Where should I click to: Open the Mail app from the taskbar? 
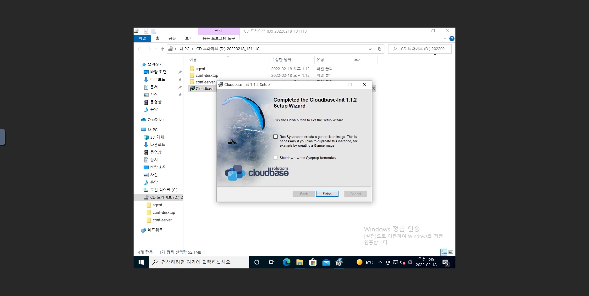(x=326, y=262)
